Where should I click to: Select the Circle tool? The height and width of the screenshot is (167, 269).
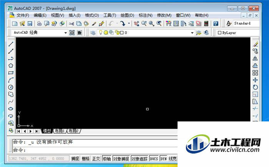click(11, 87)
